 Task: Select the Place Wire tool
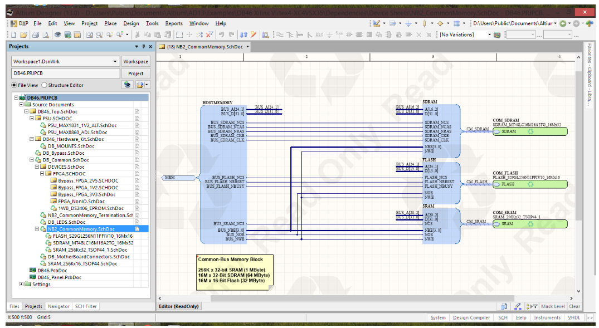280,35
